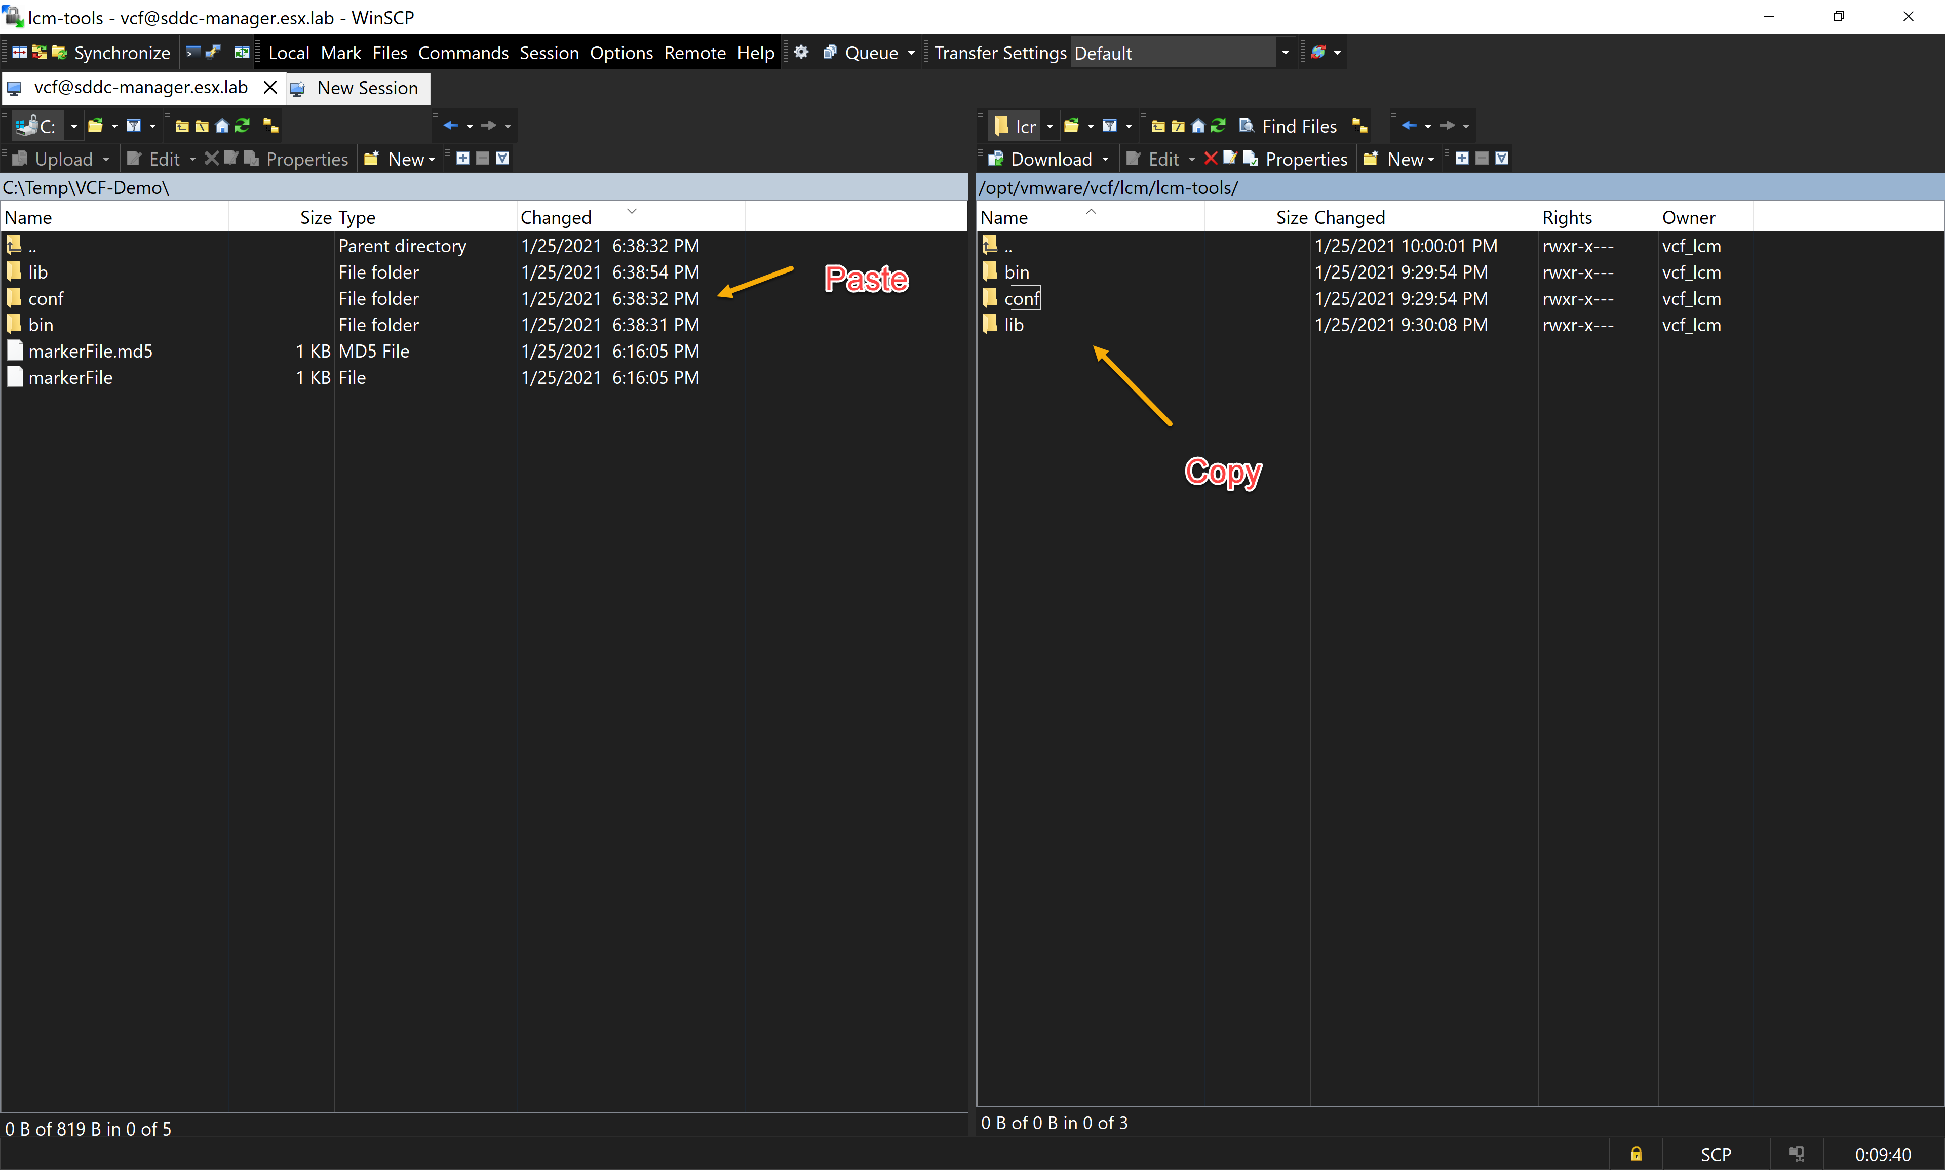Open the Mark menu
The width and height of the screenshot is (1945, 1170).
click(340, 53)
